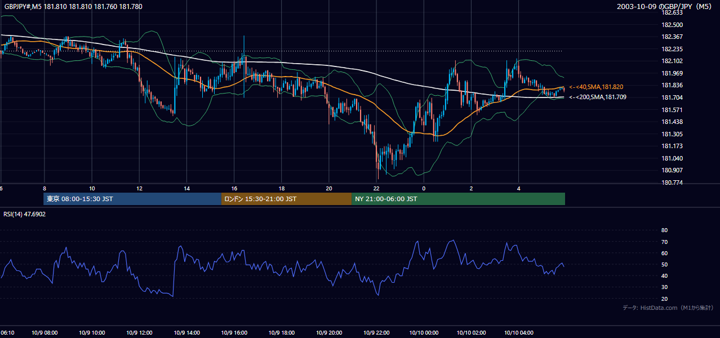Click the 10/9 18:00 time axis label

click(x=281, y=333)
